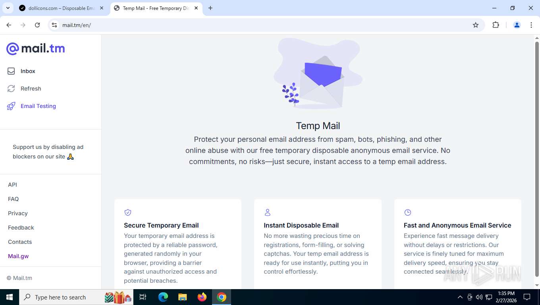
Task: Open Chrome three-dot menu
Action: (x=531, y=25)
